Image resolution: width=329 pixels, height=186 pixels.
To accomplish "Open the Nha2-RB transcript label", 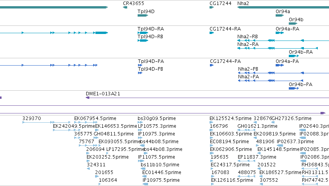I will coord(247,36).
